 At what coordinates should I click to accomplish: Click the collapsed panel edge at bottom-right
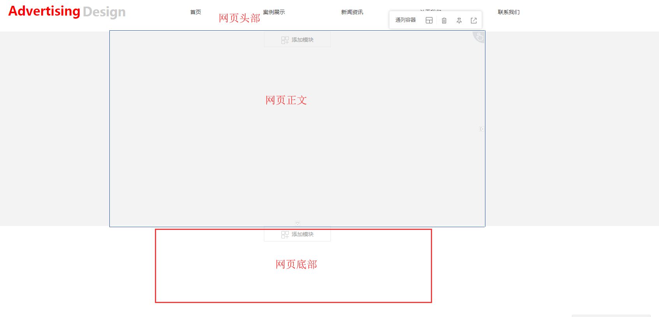coord(611,315)
